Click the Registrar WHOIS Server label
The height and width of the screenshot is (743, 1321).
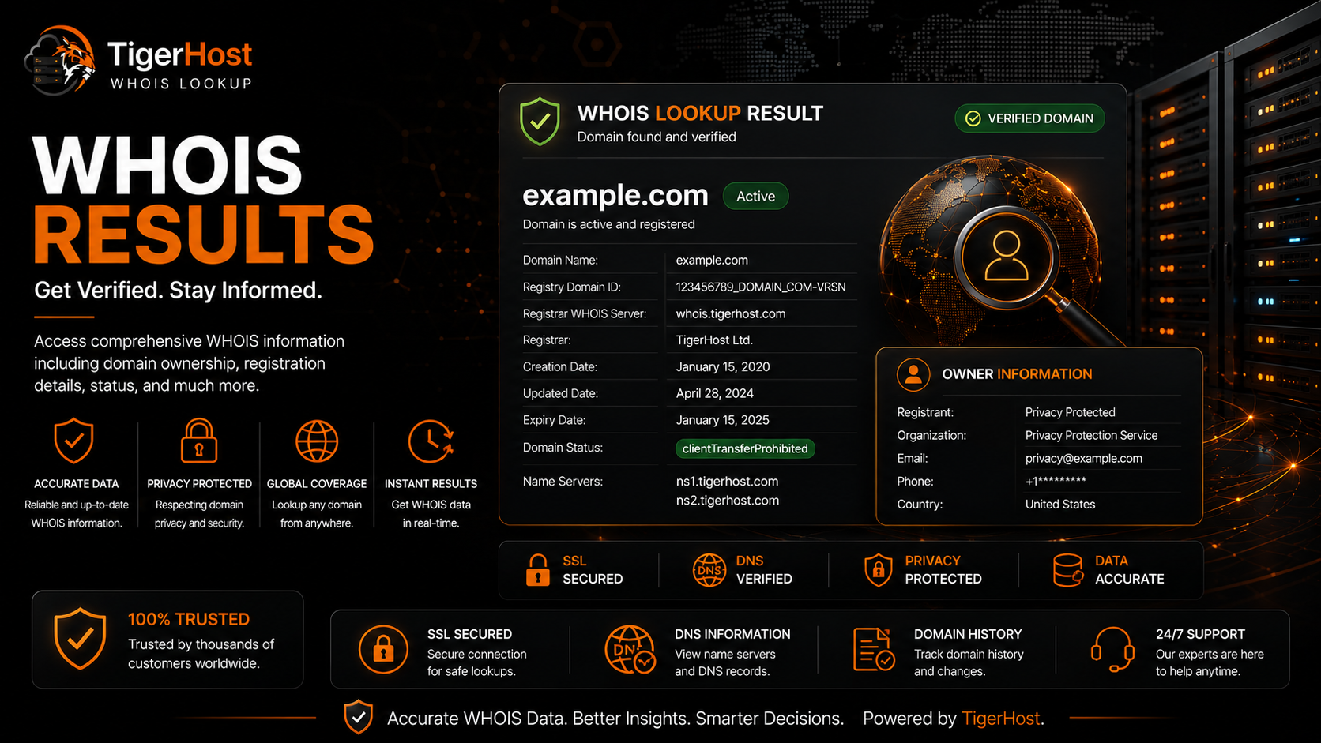point(585,314)
